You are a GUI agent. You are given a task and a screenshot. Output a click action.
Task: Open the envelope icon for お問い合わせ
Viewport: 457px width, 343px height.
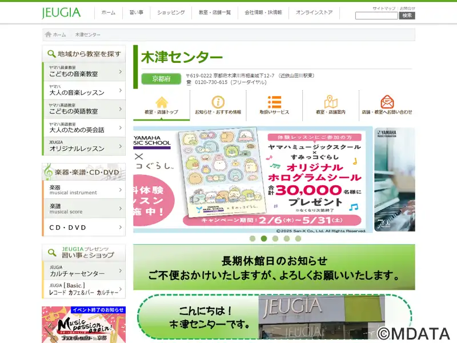[x=387, y=102]
